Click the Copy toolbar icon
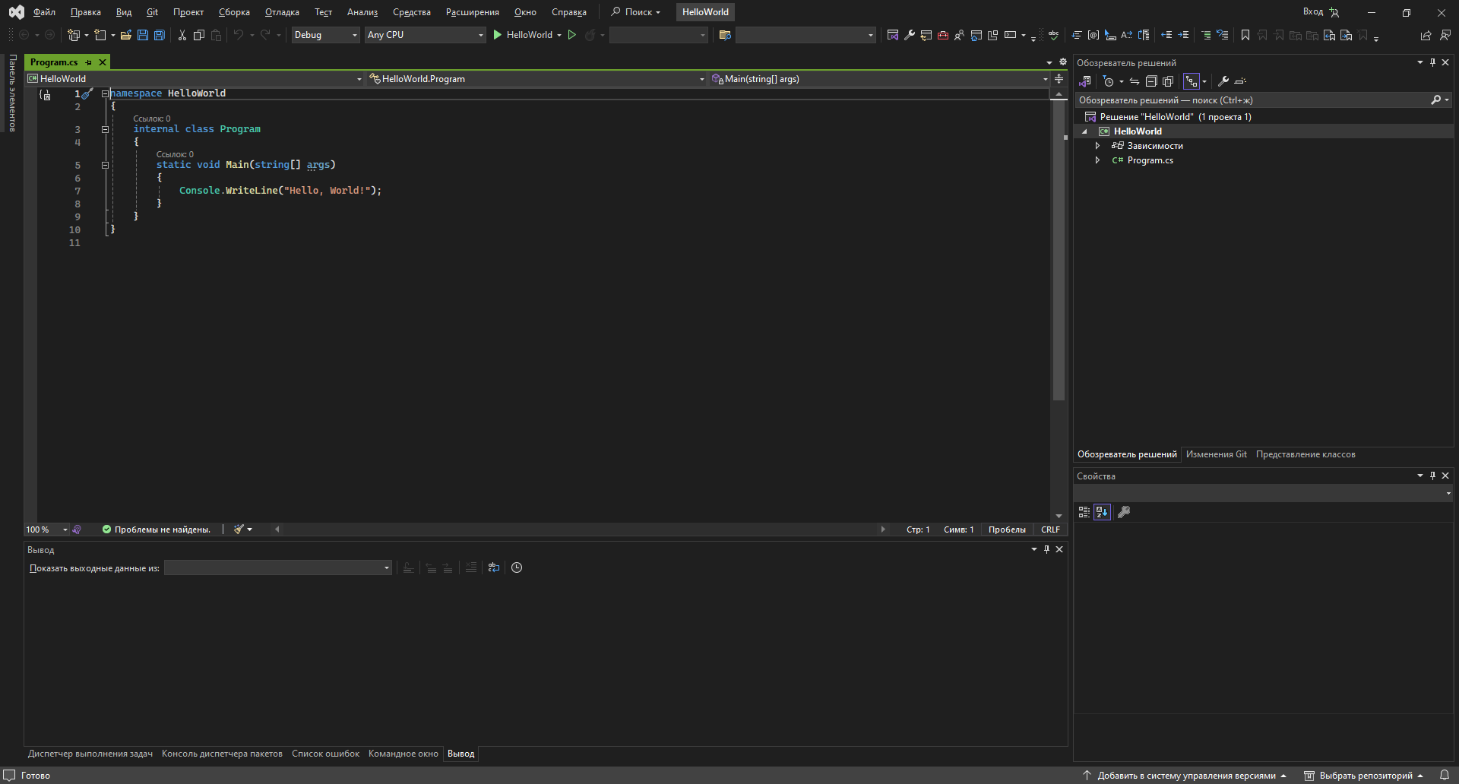Screen dimensions: 1459x784 pos(199,35)
